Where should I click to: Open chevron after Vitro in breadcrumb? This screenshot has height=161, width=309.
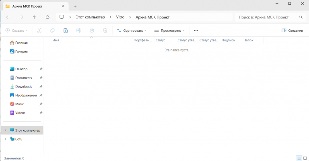(130, 17)
